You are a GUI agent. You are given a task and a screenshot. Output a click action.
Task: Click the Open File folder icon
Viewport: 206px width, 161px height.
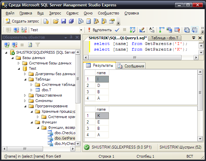(x=56, y=21)
